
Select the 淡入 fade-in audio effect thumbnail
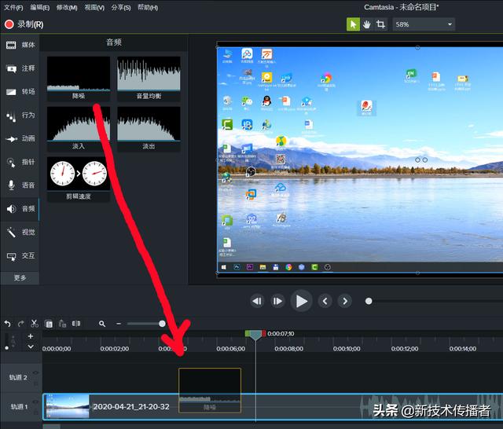(79, 124)
